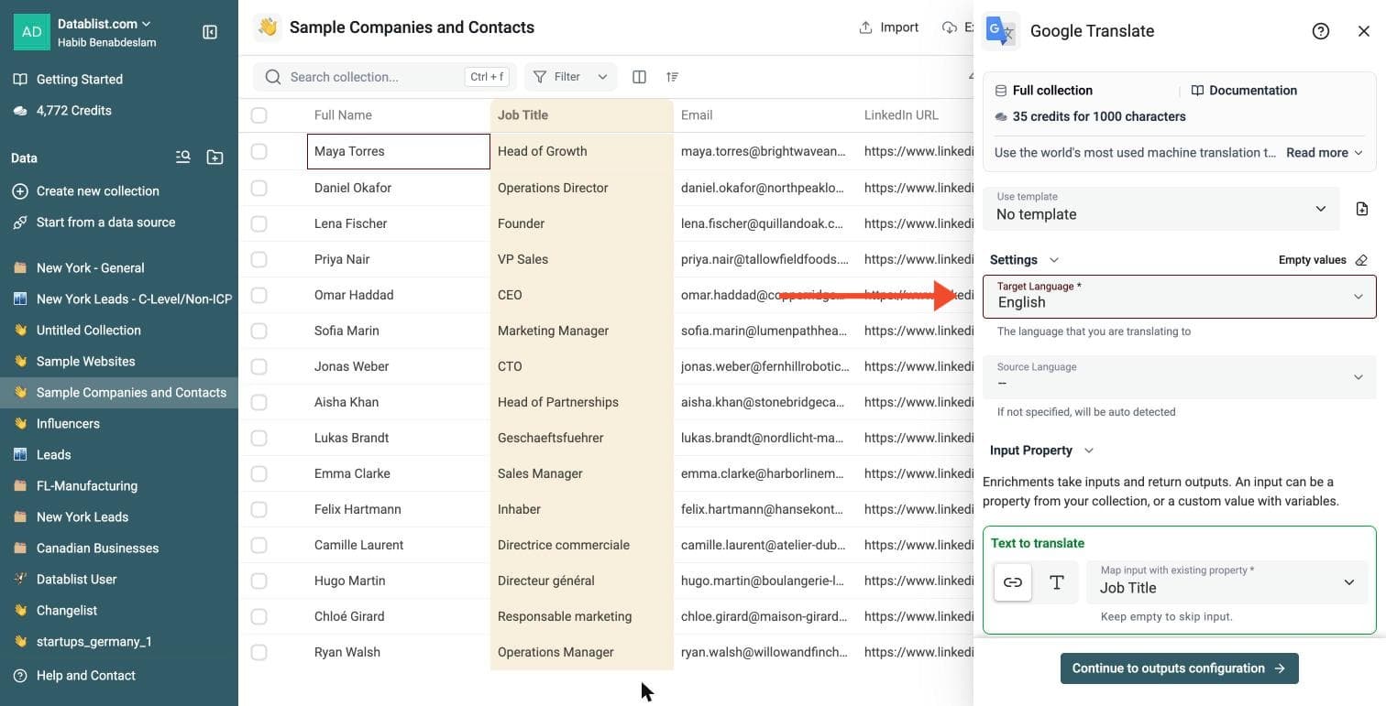Open the Filter dropdown
This screenshot has width=1386, height=706.
[x=570, y=77]
